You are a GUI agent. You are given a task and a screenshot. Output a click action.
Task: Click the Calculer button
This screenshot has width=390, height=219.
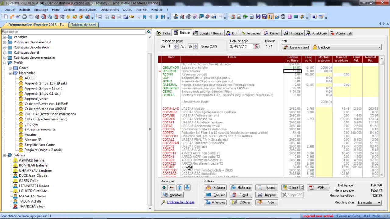point(215,195)
